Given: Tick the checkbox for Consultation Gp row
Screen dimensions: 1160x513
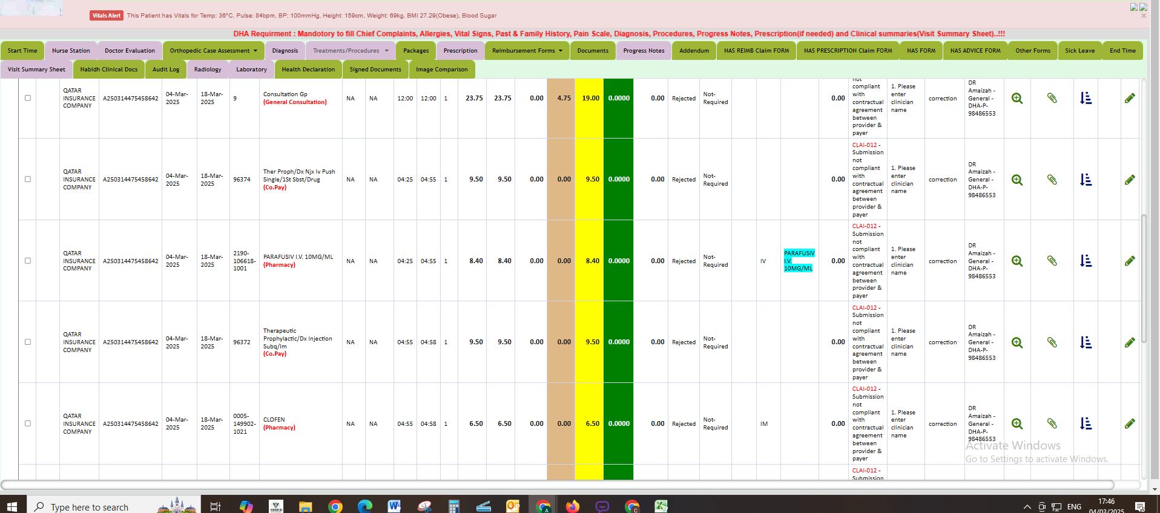Looking at the screenshot, I should [27, 98].
